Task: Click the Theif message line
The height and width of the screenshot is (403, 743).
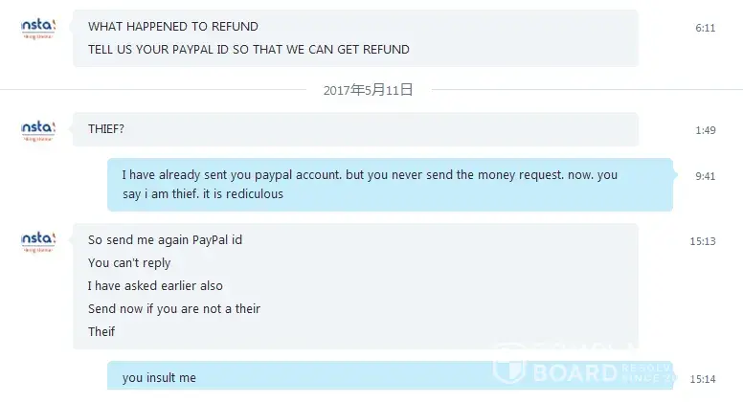Action: (x=101, y=331)
